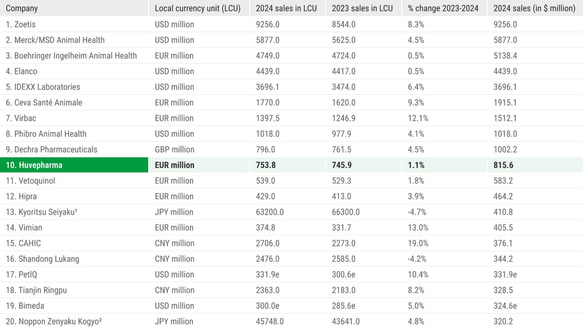Viewport: 583px width, 329px height.
Task: Click the 2024 sales (in $ million) header
Action: coord(534,8)
